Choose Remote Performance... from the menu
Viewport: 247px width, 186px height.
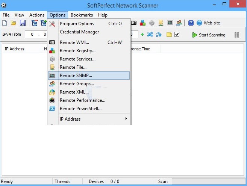(x=89, y=100)
